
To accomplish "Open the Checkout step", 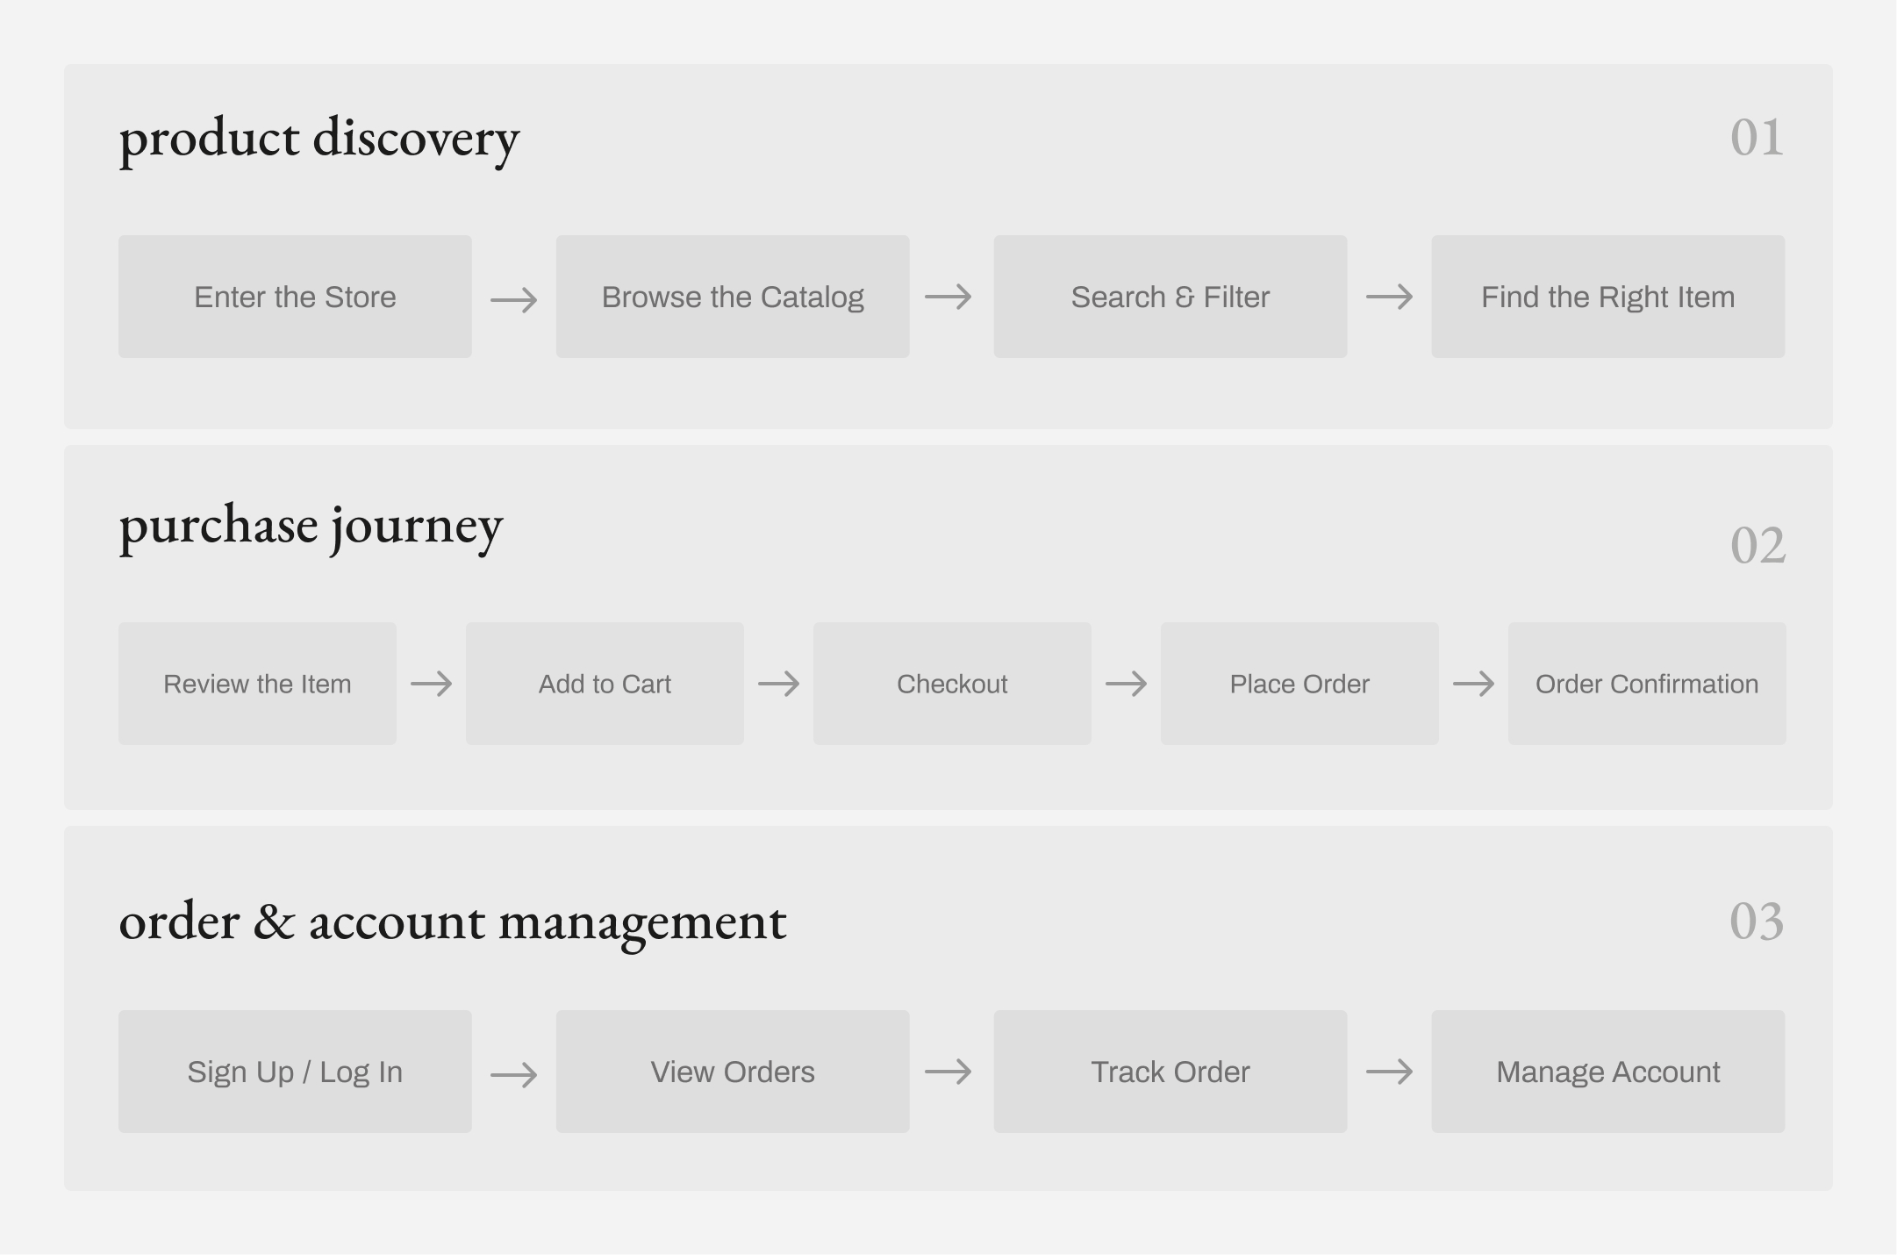I will (952, 684).
